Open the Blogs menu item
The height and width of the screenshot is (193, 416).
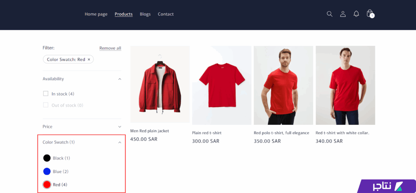coord(145,14)
